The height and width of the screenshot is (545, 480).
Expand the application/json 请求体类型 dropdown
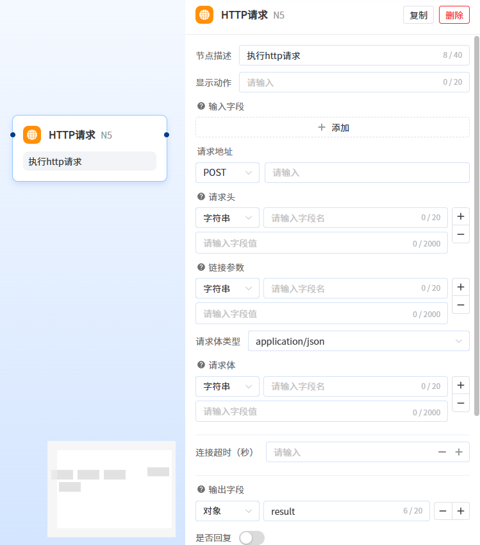[358, 342]
